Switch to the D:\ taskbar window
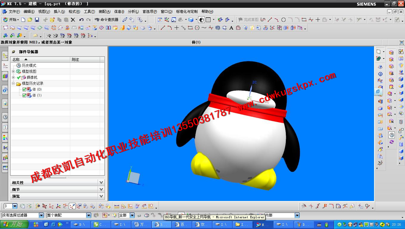The height and width of the screenshot is (229, 405). pos(80,225)
